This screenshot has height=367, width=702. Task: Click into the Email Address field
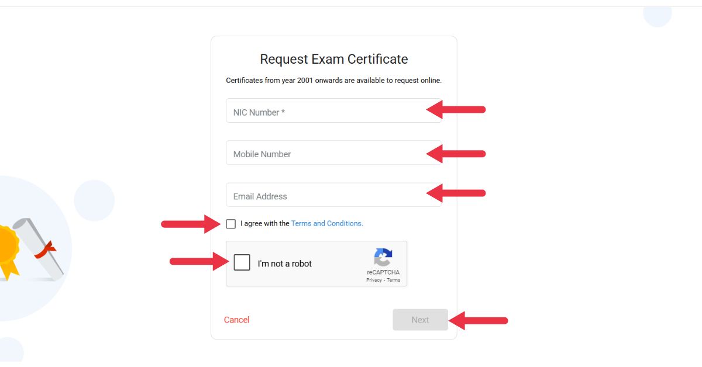[334, 195]
